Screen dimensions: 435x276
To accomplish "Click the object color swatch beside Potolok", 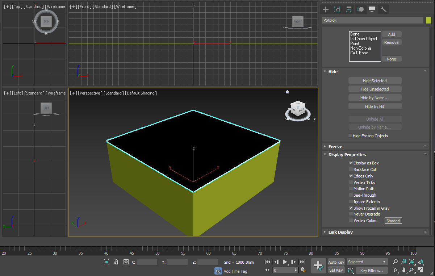I will pyautogui.click(x=429, y=20).
